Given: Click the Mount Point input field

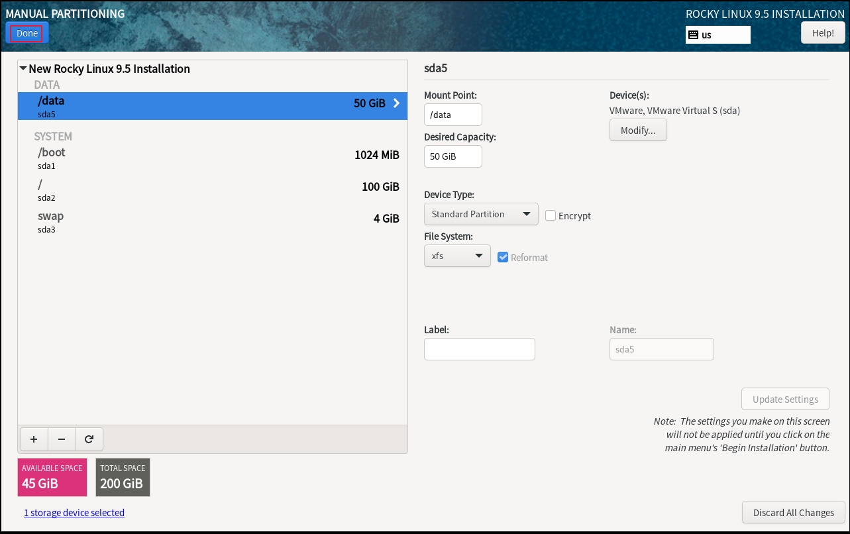Looking at the screenshot, I should pos(453,115).
